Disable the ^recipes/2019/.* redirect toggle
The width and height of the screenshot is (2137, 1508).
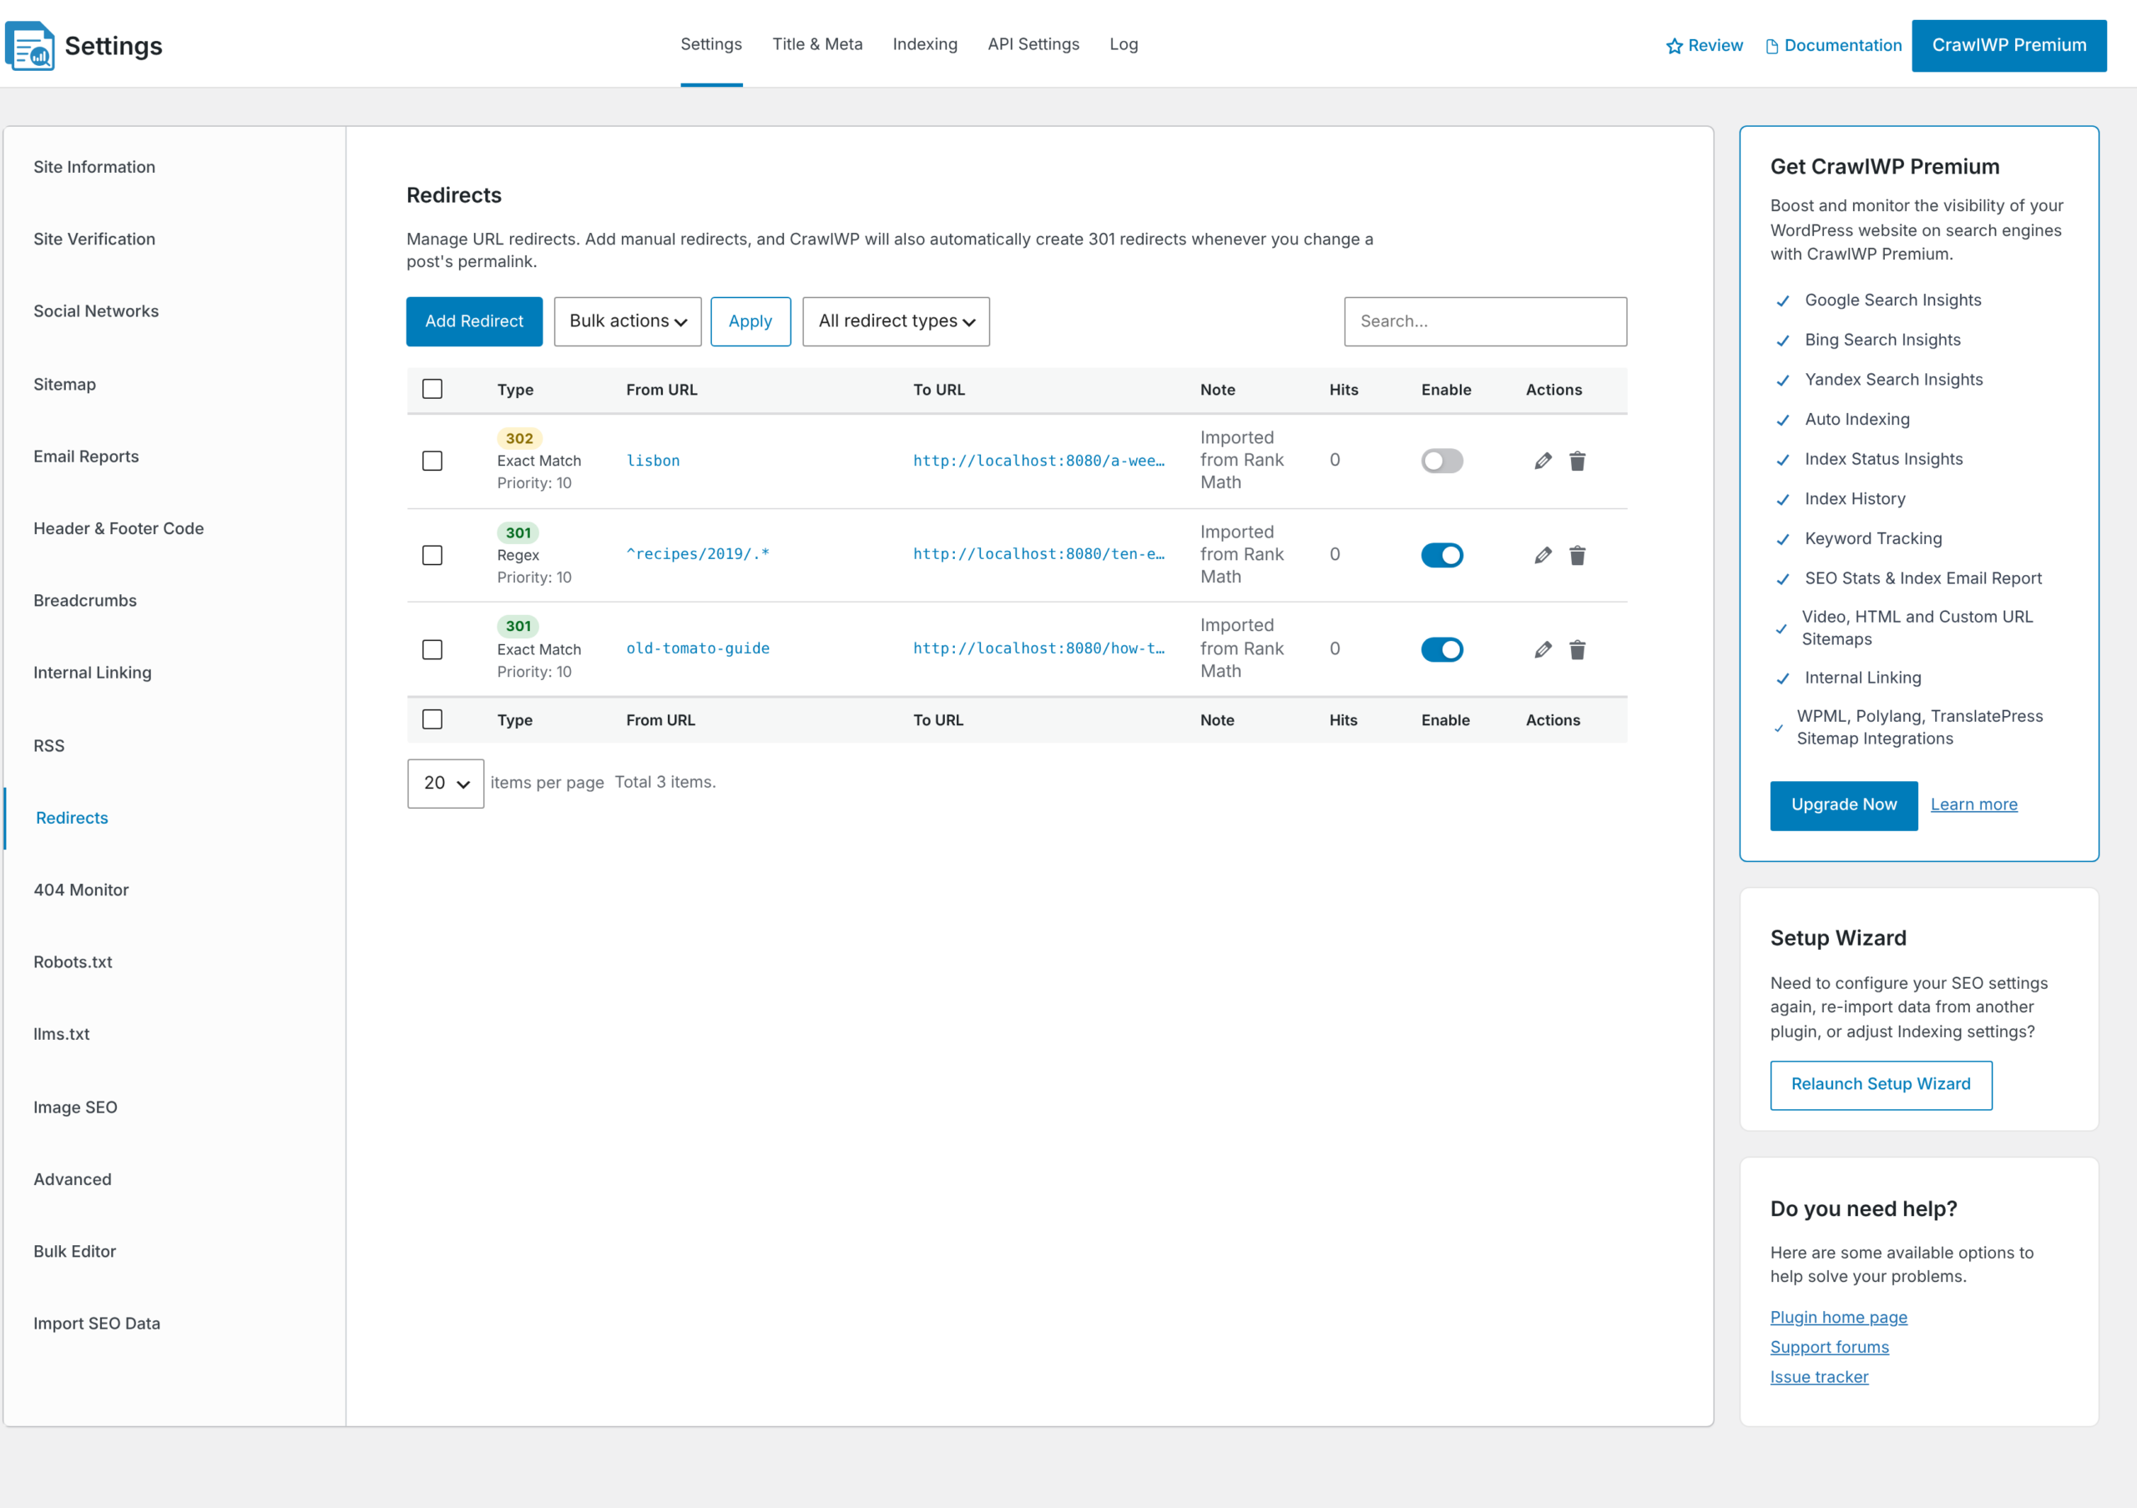(1441, 556)
